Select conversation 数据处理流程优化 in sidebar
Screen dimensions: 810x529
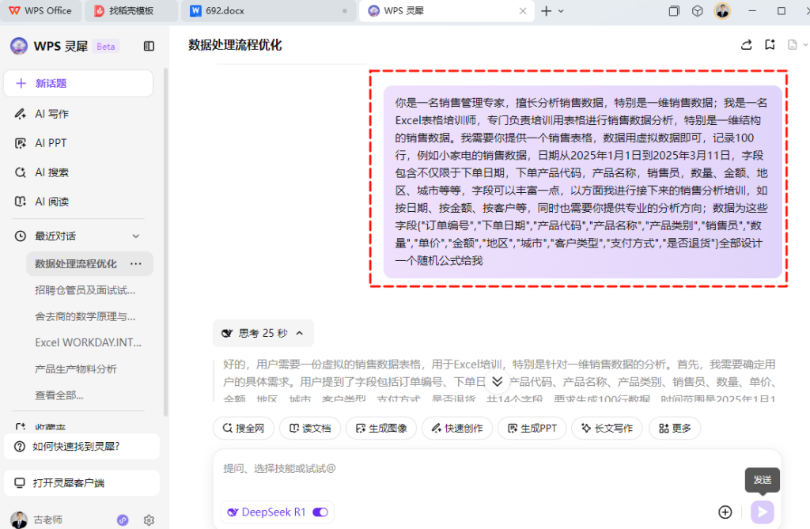click(75, 263)
